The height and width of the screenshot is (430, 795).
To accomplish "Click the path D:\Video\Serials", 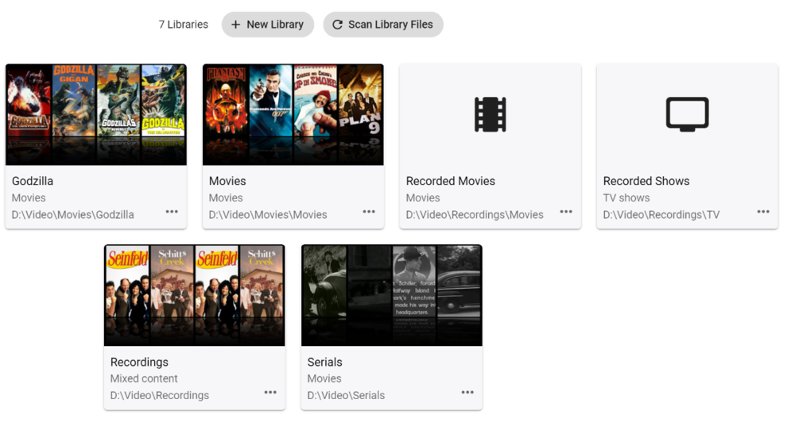I will pos(347,395).
